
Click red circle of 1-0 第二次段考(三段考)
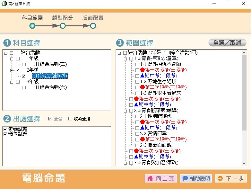(143, 87)
